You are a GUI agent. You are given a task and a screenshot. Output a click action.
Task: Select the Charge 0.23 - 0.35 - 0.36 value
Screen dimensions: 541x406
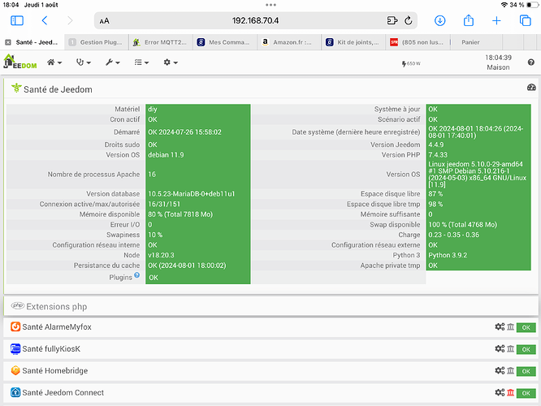[454, 235]
